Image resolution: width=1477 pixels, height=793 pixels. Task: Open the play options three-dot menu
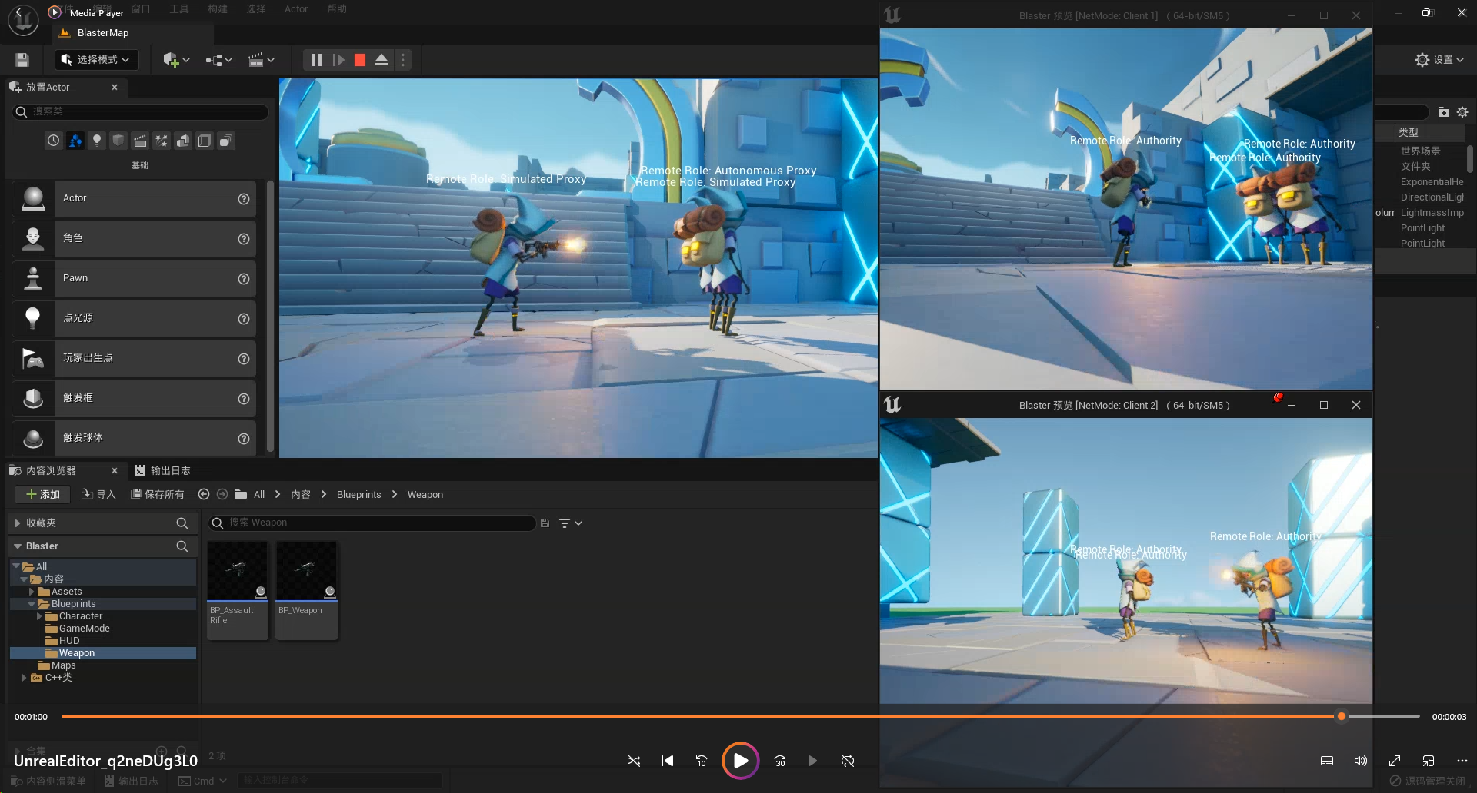click(403, 60)
